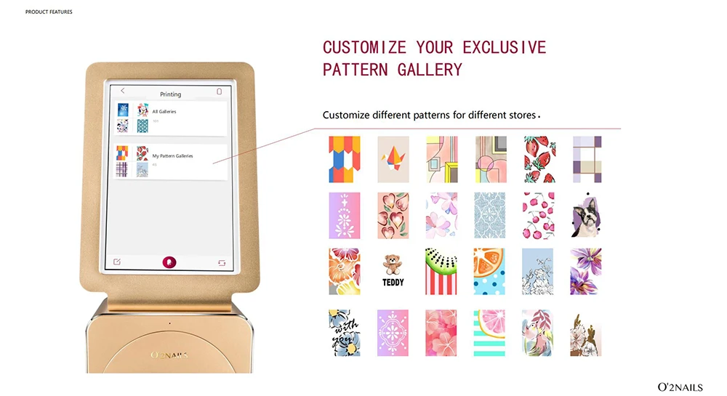Tap the phone icon beside Printing title
Screen dimensions: 727x396
click(x=220, y=92)
